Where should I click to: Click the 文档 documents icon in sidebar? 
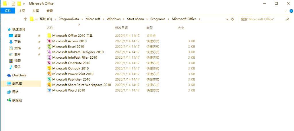[11, 48]
